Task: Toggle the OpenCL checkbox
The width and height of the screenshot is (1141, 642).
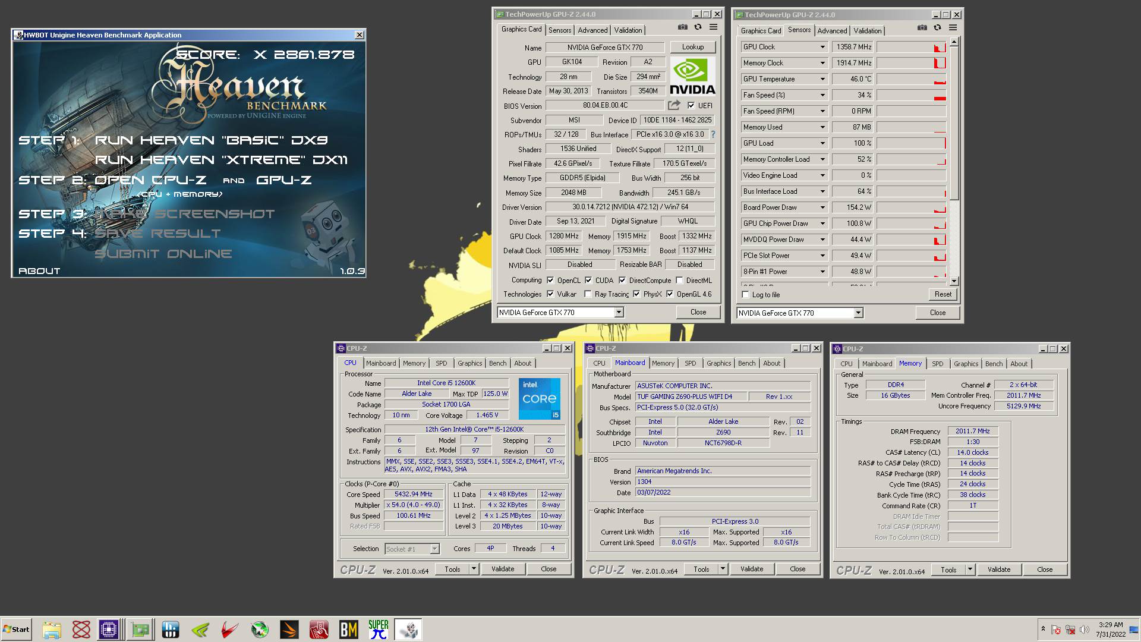Action: (x=550, y=281)
